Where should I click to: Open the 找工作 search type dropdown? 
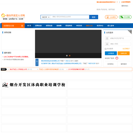pyautogui.click(x=46, y=17)
